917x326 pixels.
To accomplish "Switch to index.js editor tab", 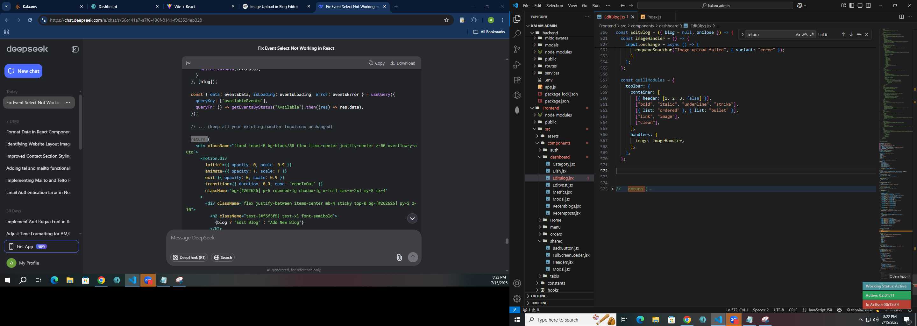I will 654,17.
